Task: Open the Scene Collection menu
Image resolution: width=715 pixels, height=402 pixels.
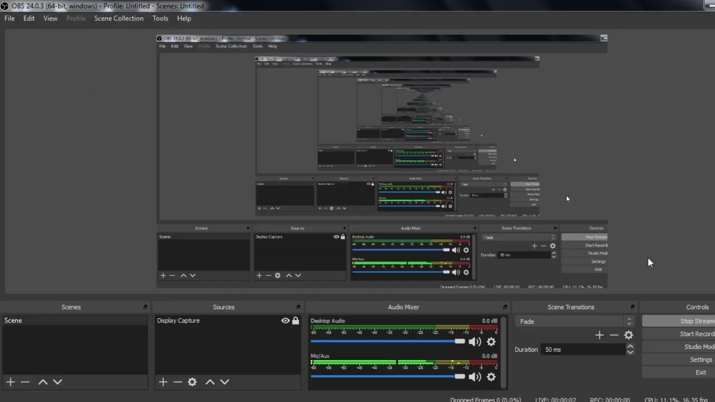Action: 119,18
